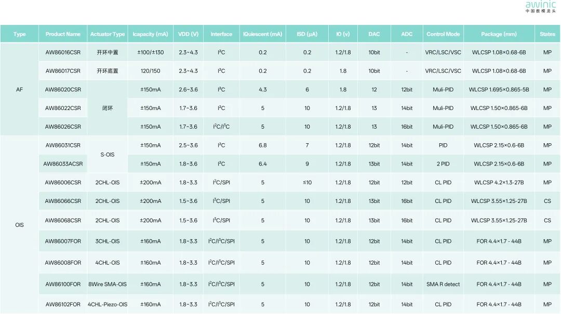Screen dimensions: 561x314
Task: Click the CS state of AW86066CSR
Action: [x=547, y=201]
